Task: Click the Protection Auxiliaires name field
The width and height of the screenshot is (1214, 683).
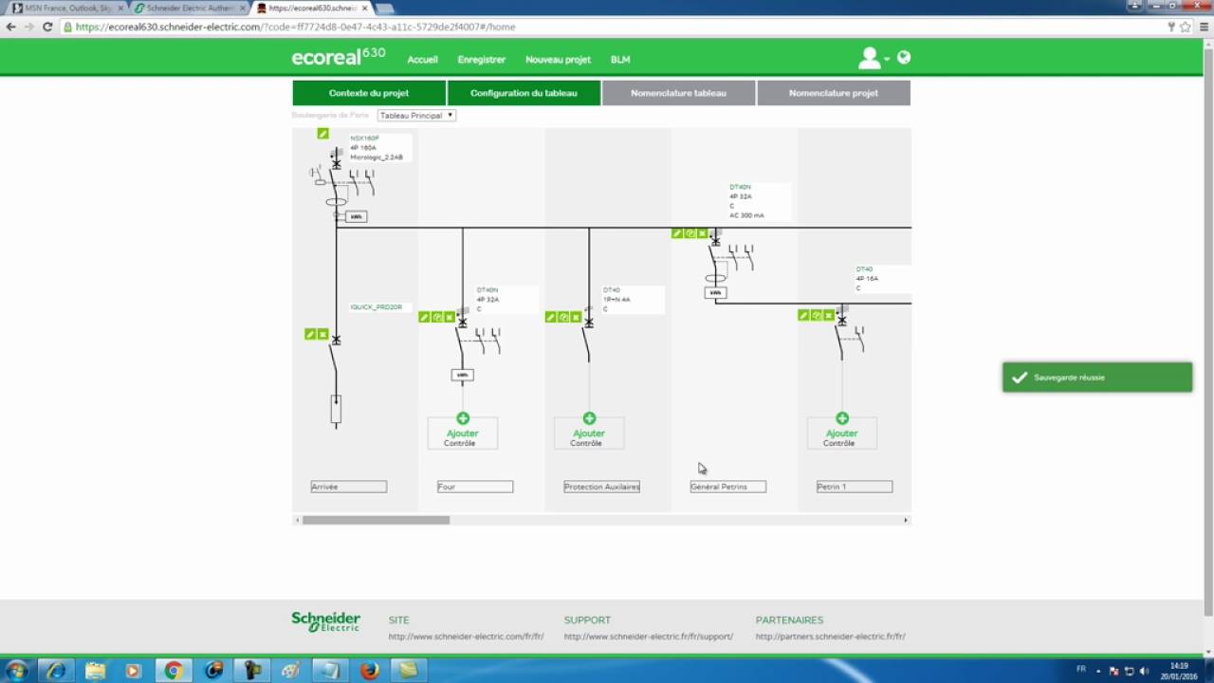Action: tap(601, 487)
